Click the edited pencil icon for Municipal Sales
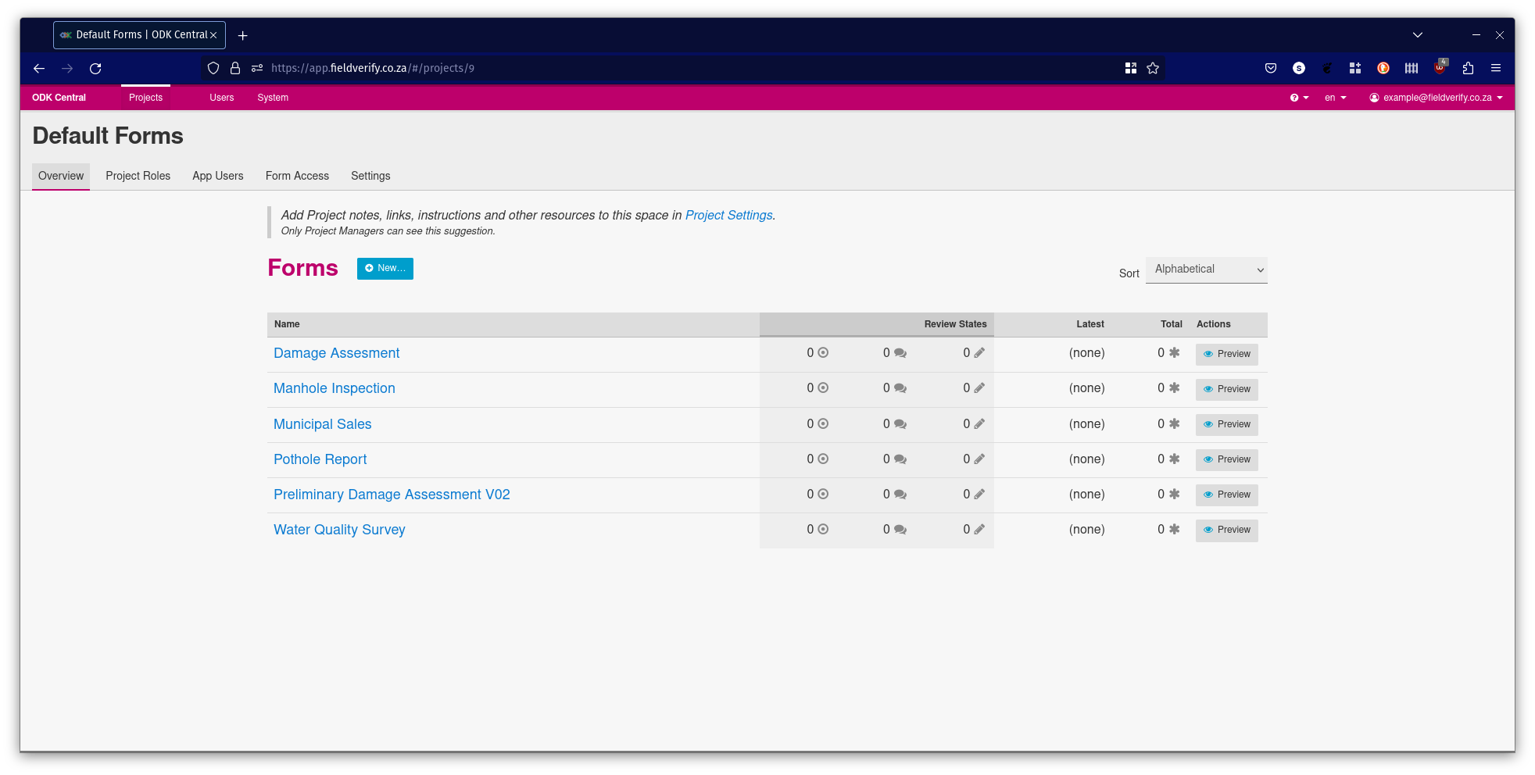1535x775 pixels. tap(980, 423)
